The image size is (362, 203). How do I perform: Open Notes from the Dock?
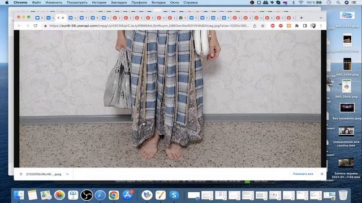coord(32,195)
